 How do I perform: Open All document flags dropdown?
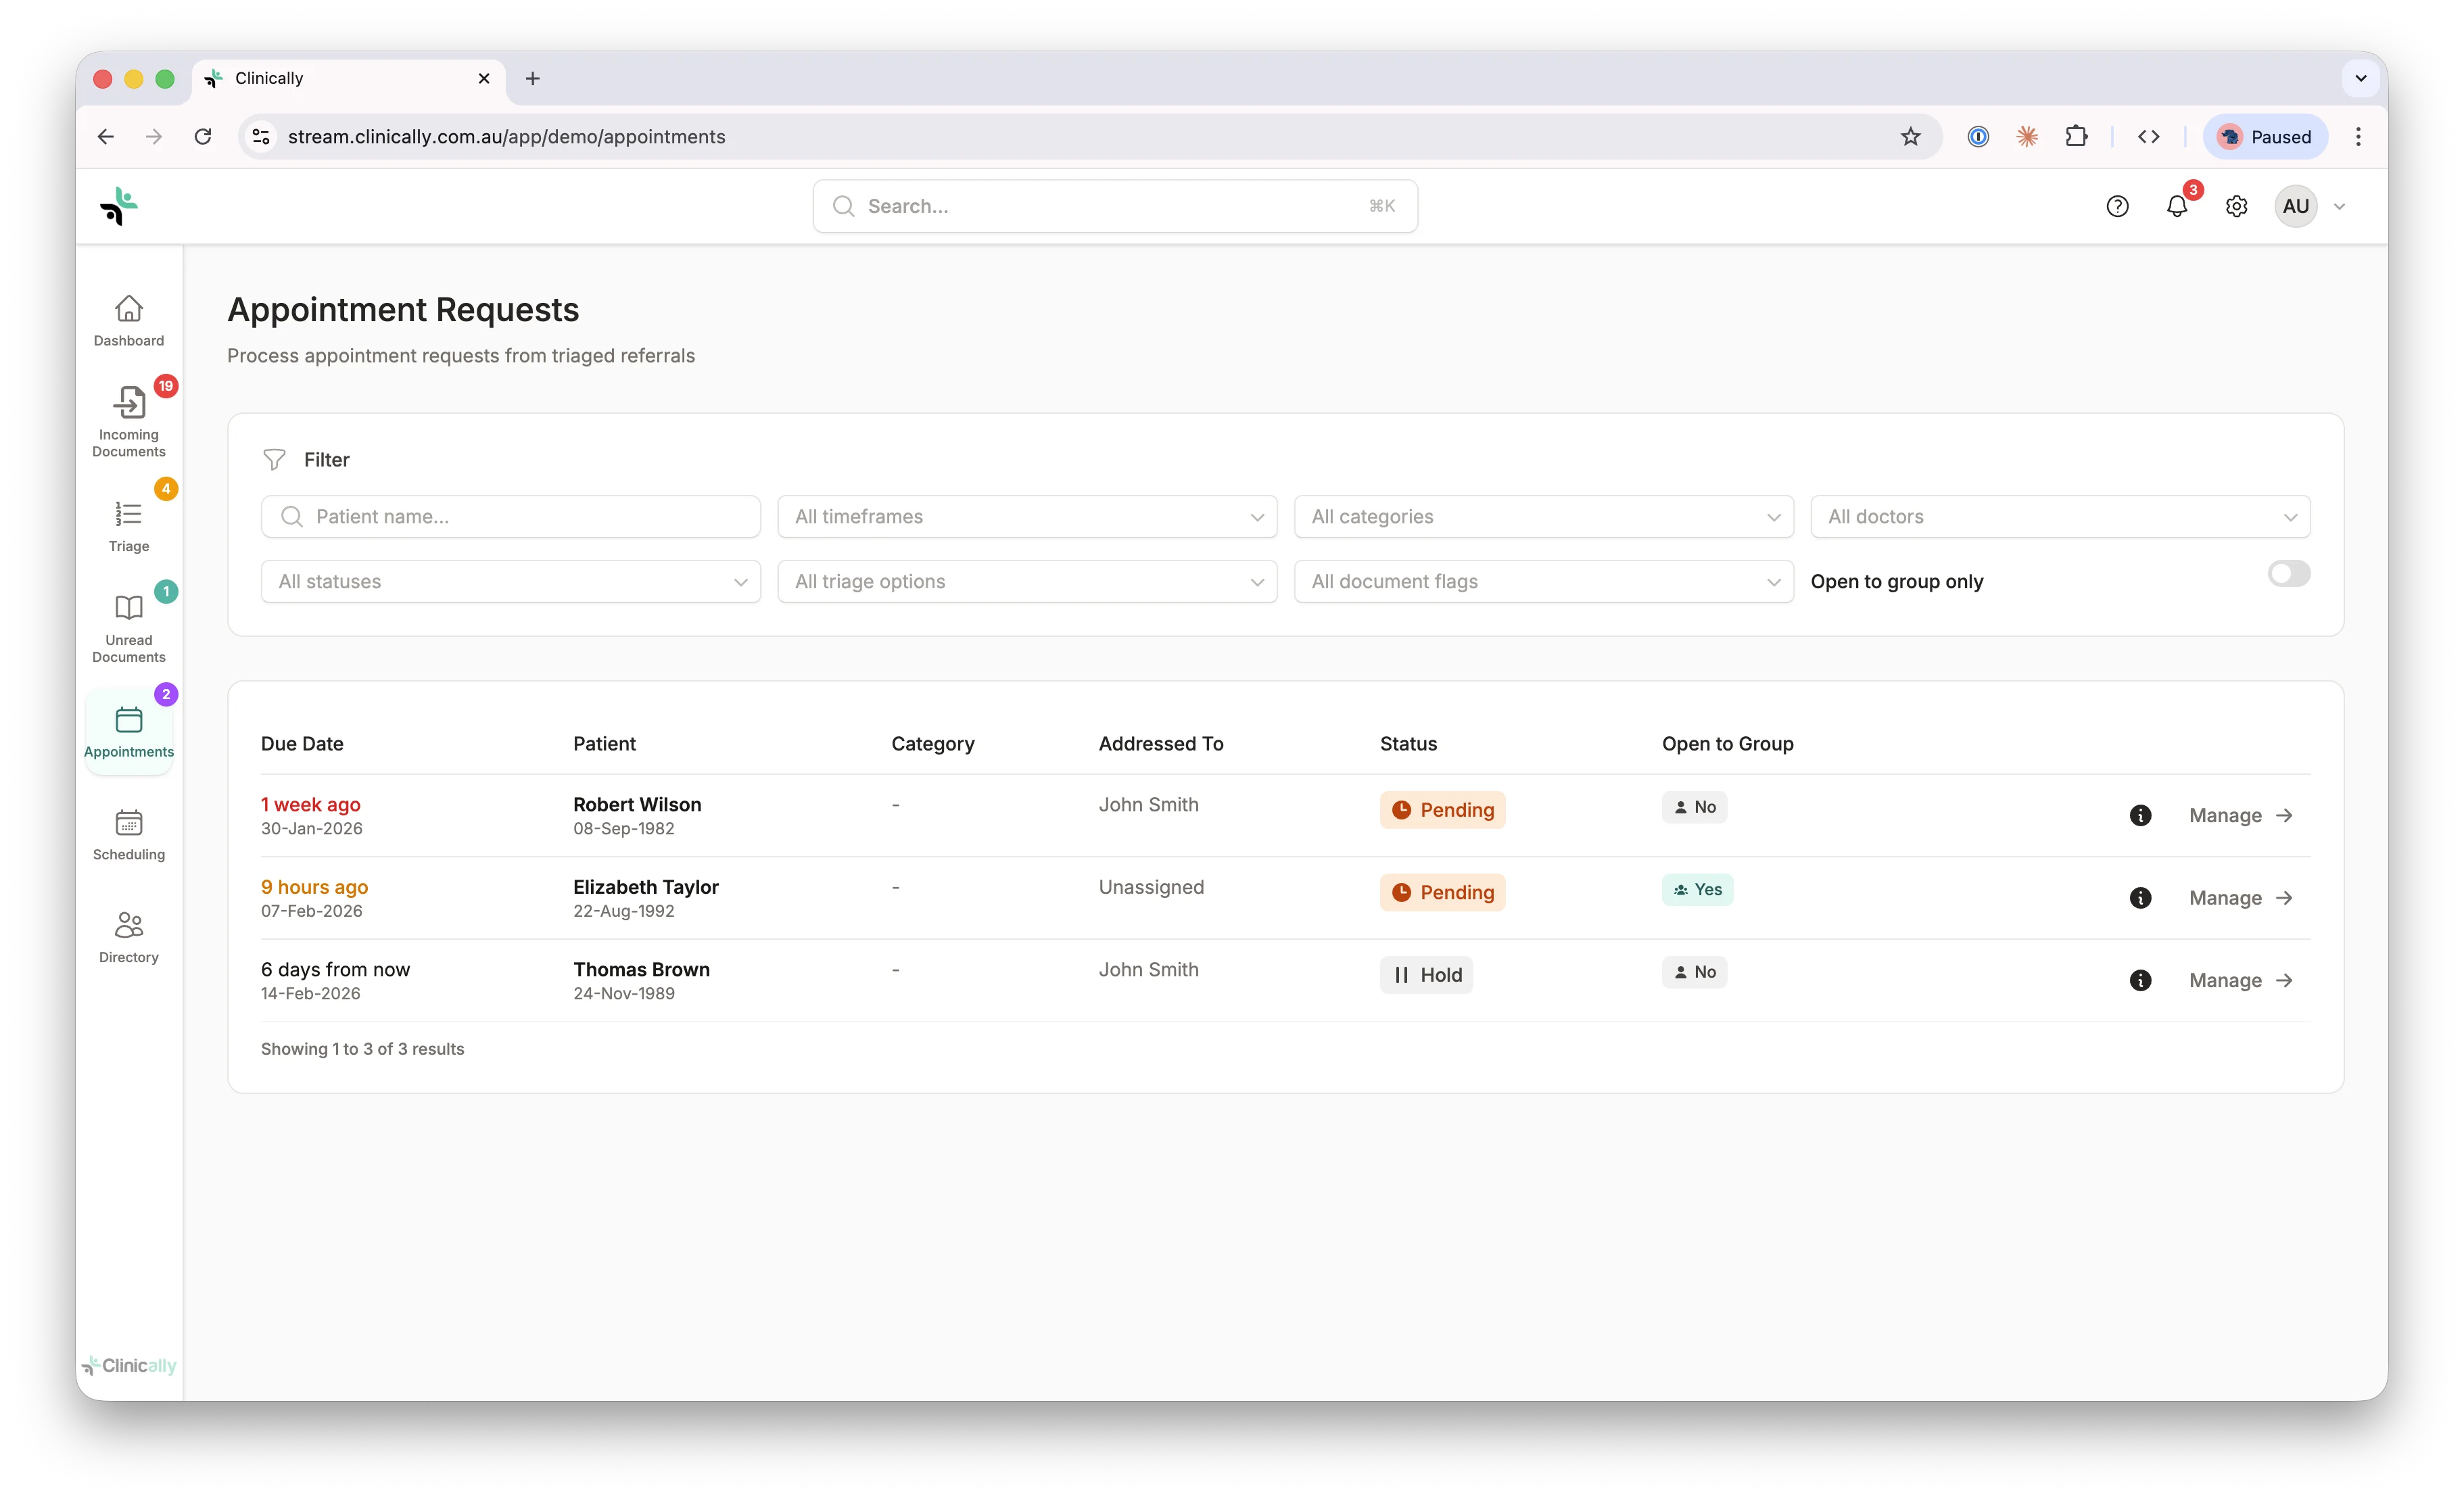coord(1543,582)
